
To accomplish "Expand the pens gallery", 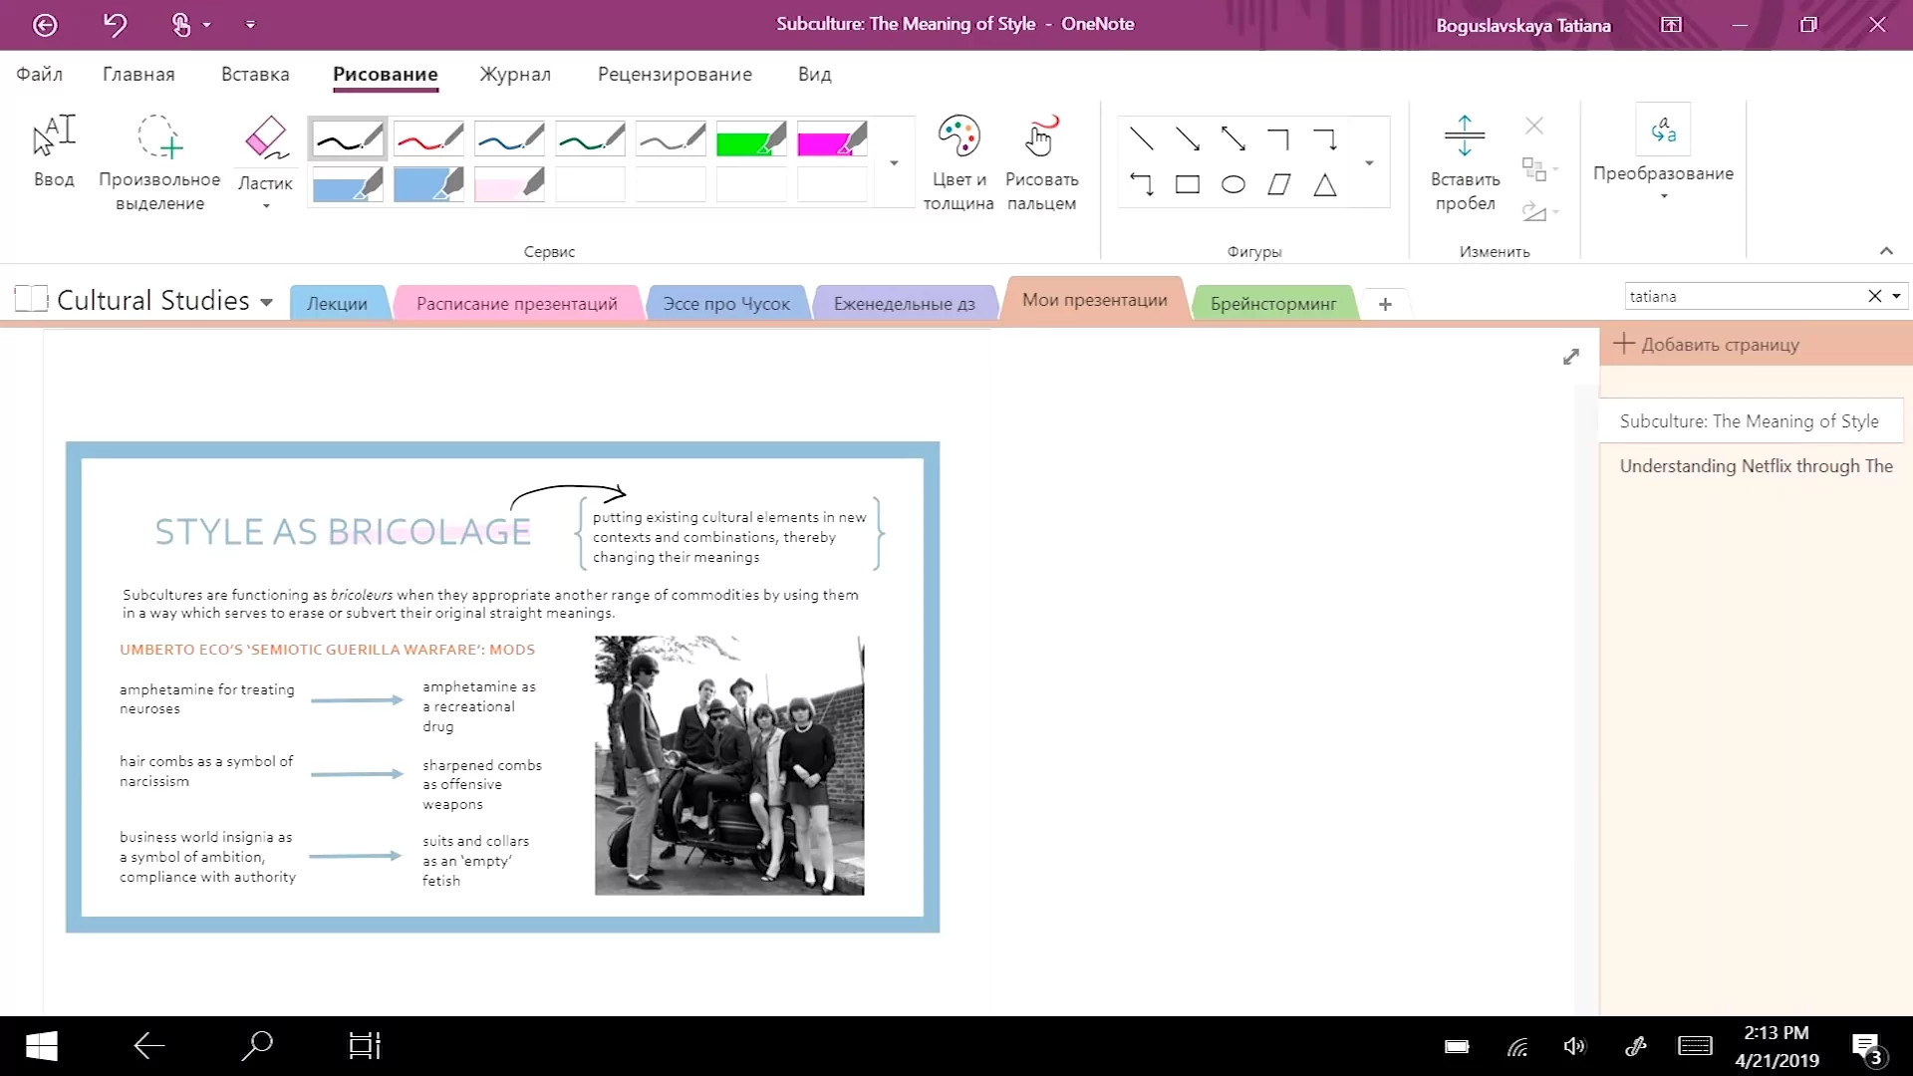I will click(x=894, y=162).
